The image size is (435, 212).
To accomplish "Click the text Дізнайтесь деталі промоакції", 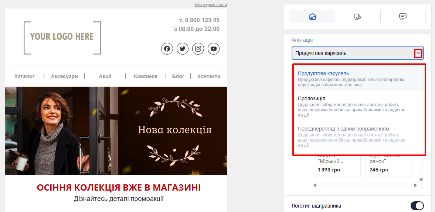I will [x=119, y=199].
